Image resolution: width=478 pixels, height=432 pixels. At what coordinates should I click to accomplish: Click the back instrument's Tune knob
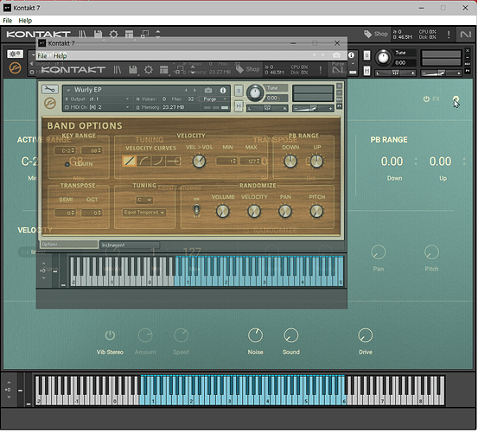384,57
